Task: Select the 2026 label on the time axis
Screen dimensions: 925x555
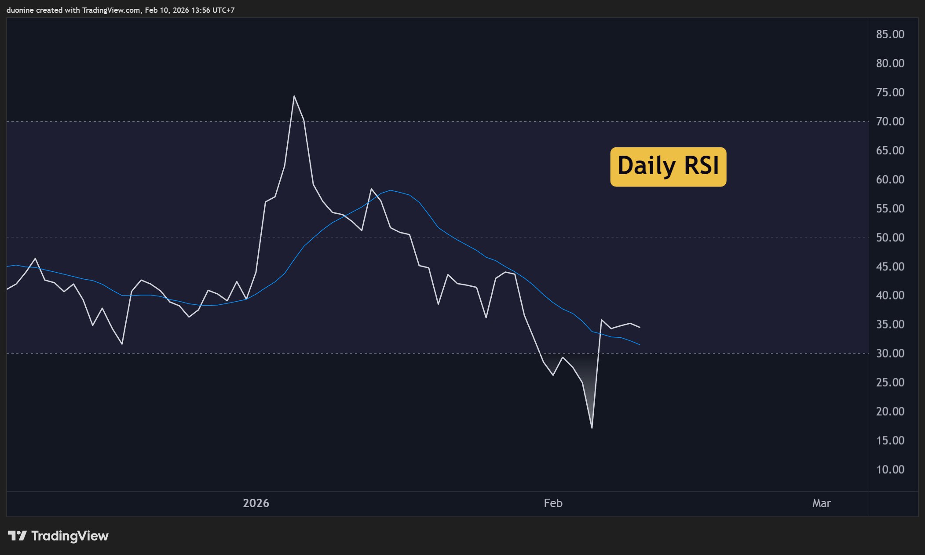Action: 256,503
